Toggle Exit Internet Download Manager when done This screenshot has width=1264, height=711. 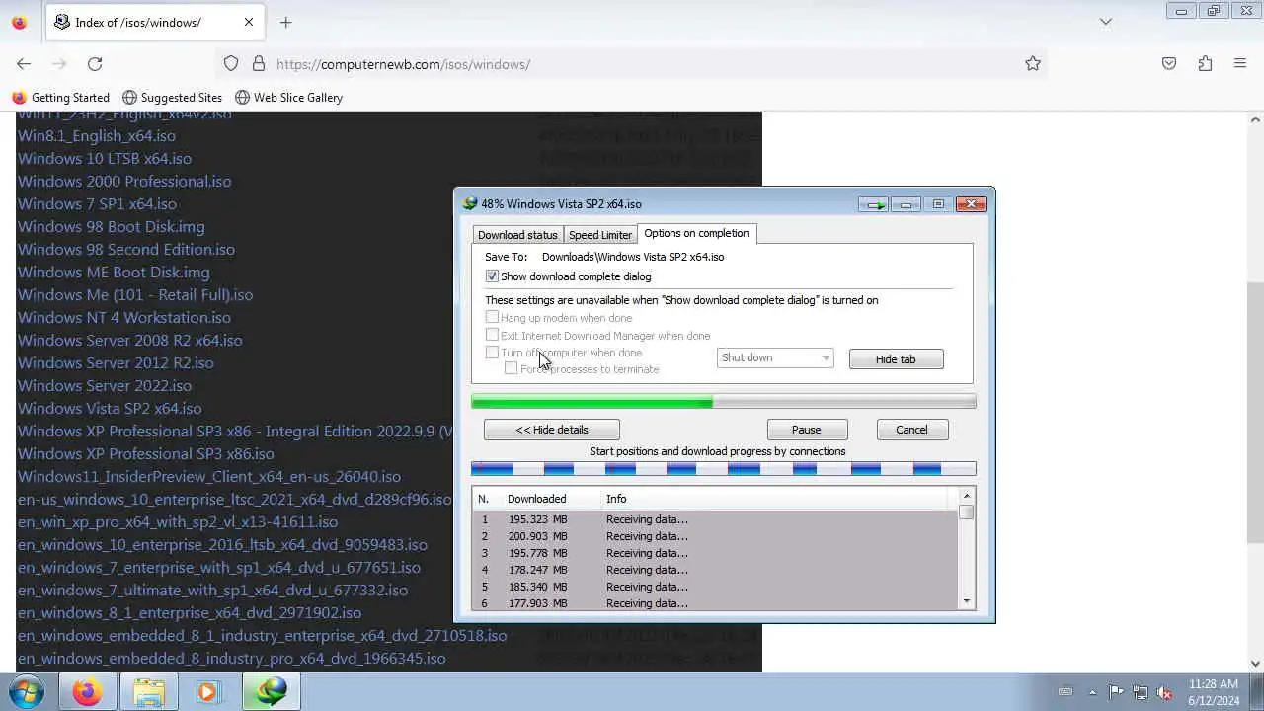pos(492,335)
